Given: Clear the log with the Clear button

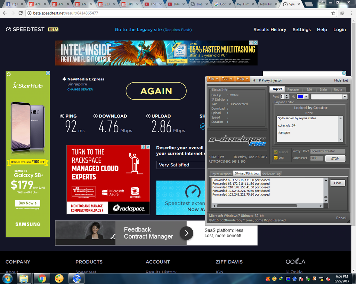Looking at the screenshot, I should tap(337, 183).
